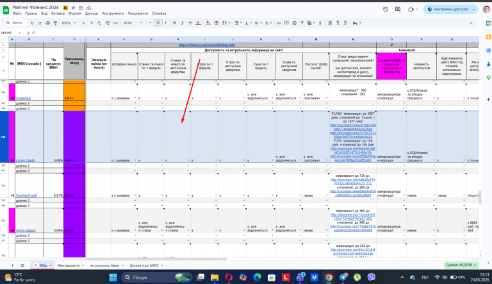Open the Формат menu

[75, 13]
